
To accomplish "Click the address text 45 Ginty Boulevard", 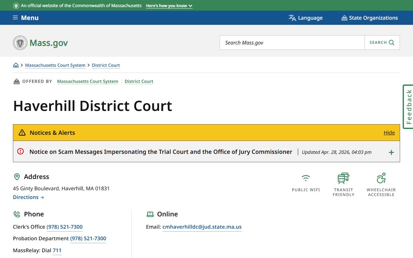I will point(61,188).
